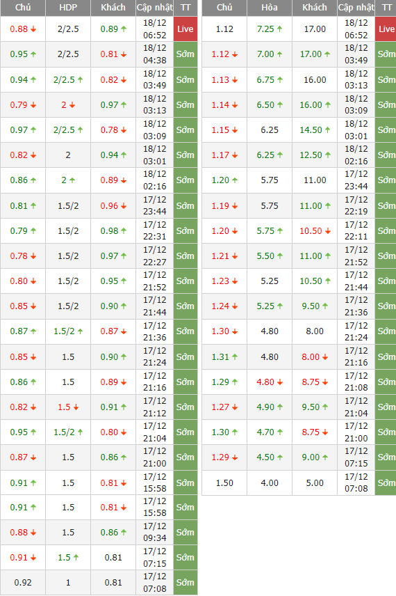Click the green up arrow beside 2/2.5 at 18/12 03:49
Viewport: 396px width, 596px height.
coord(80,80)
